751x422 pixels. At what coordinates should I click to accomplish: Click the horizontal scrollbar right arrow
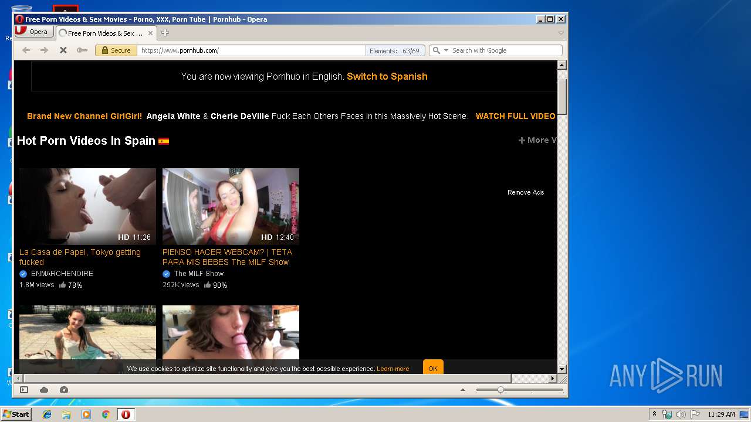[552, 379]
